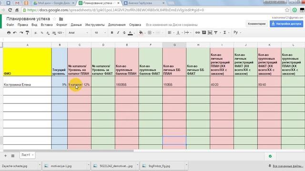
Task: Click the Print icon in the toolbar
Action: click(x=9, y=33)
